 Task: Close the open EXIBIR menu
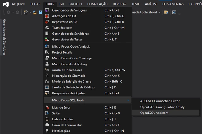coord(50,4)
